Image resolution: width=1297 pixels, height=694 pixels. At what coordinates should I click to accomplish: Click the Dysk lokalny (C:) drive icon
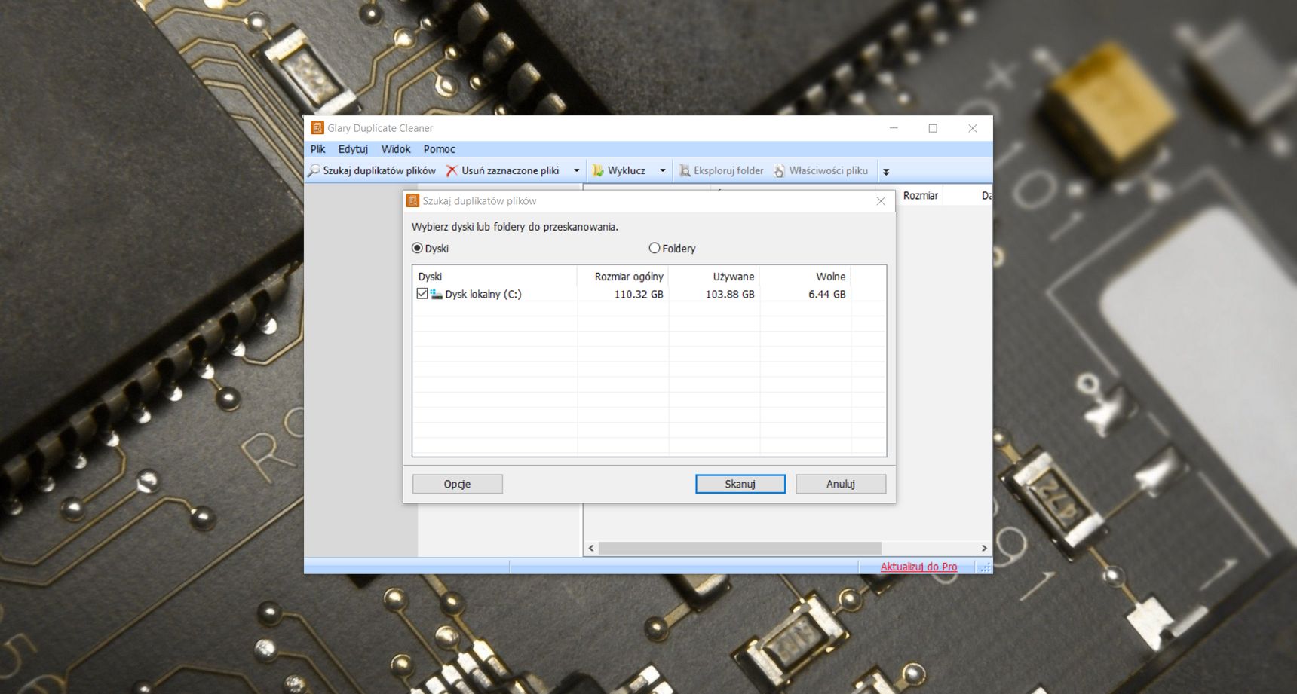point(437,294)
